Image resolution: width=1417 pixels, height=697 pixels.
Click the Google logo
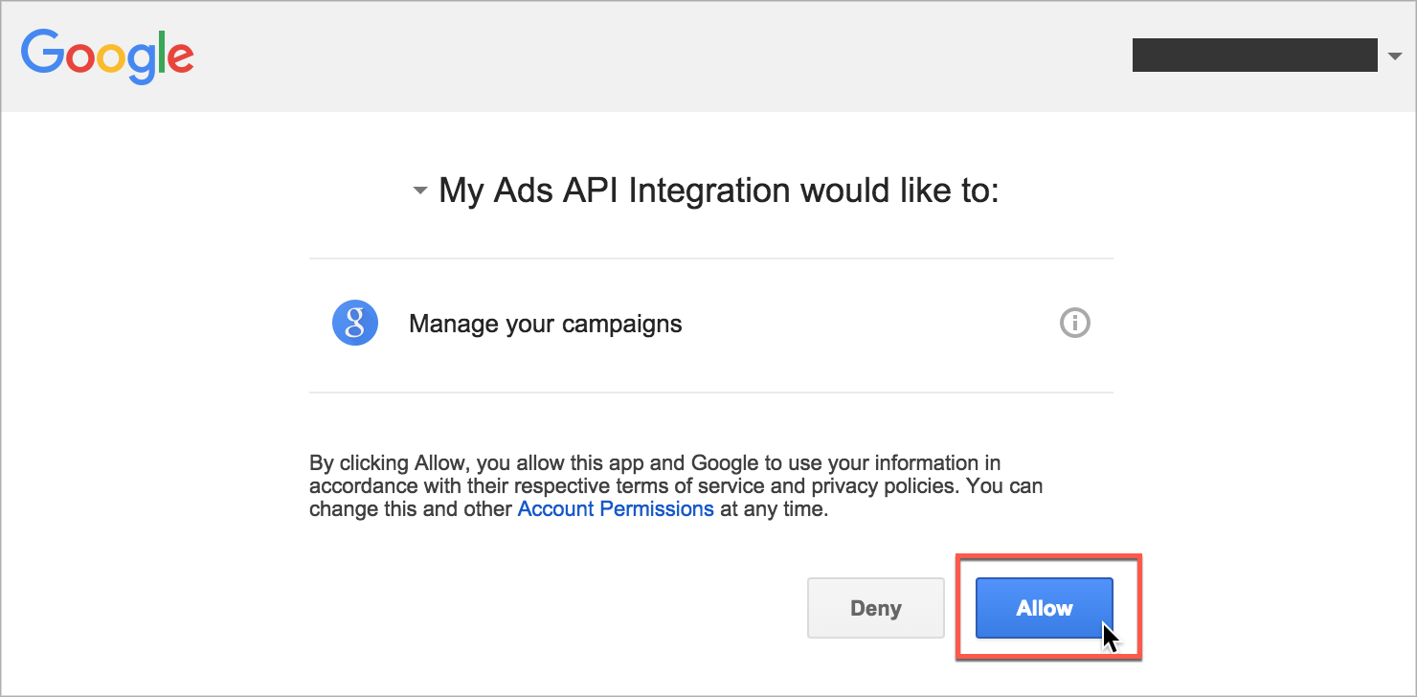pos(107,56)
